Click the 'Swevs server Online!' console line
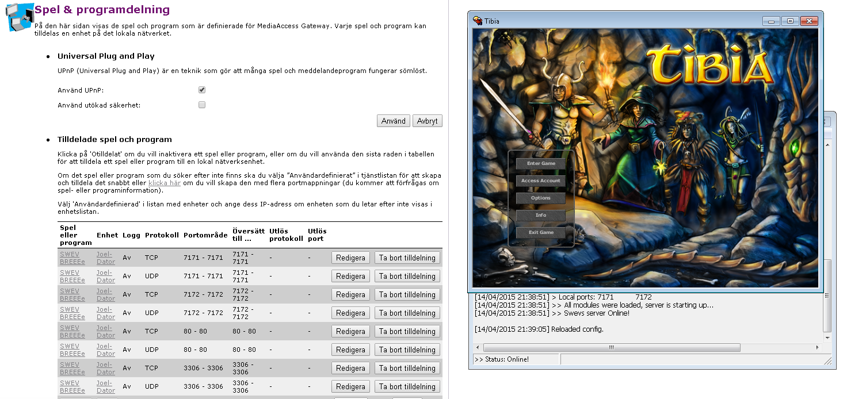Viewport: 847px width, 399px height. [552, 313]
